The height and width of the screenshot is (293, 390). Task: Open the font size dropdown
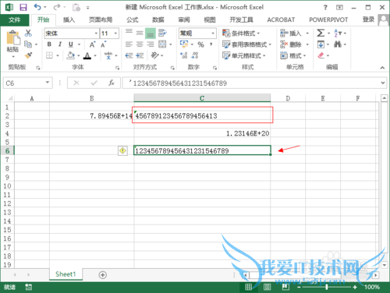click(115, 34)
